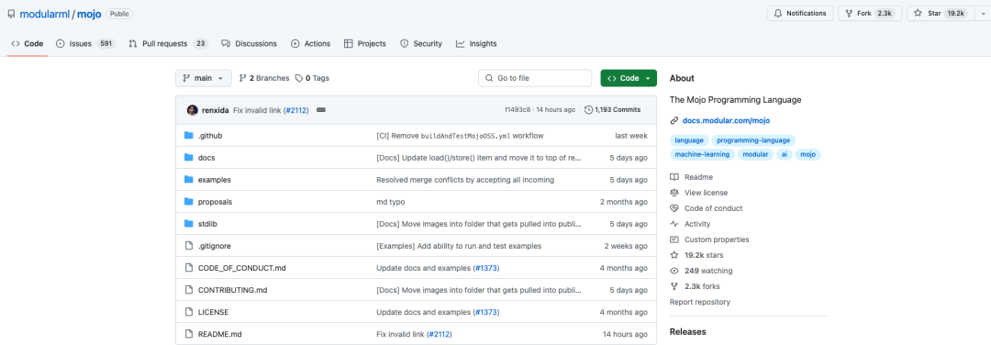The width and height of the screenshot is (991, 345).
Task: Focus the Go to file search field
Action: (x=535, y=78)
